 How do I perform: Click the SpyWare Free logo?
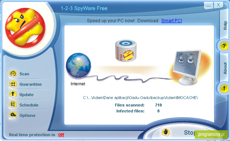point(25,28)
